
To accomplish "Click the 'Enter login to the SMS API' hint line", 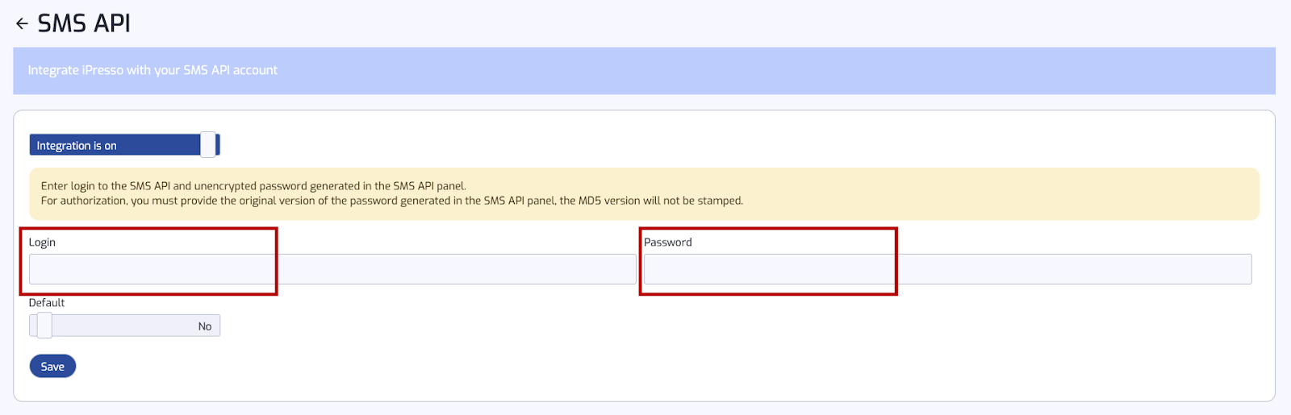I will point(253,185).
